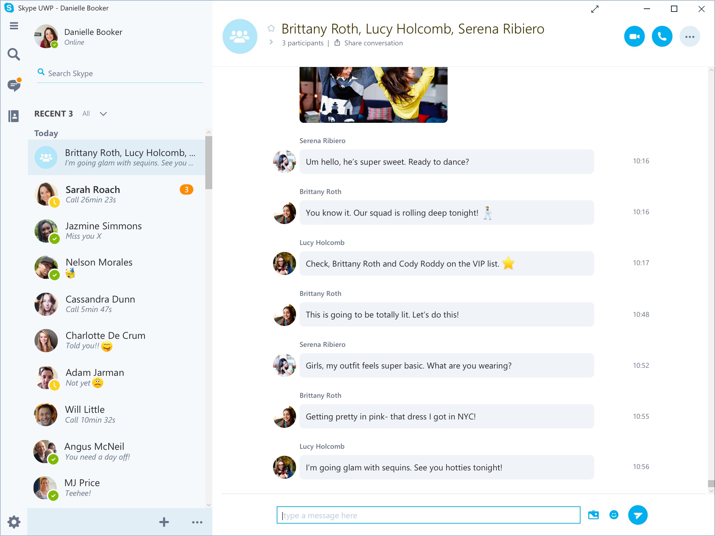Click the message input field

[429, 515]
